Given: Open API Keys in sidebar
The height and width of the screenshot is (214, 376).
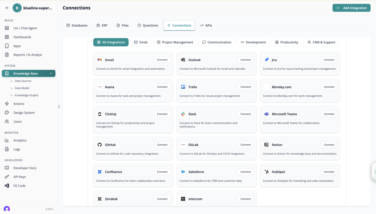Looking at the screenshot, I should click(29, 177).
